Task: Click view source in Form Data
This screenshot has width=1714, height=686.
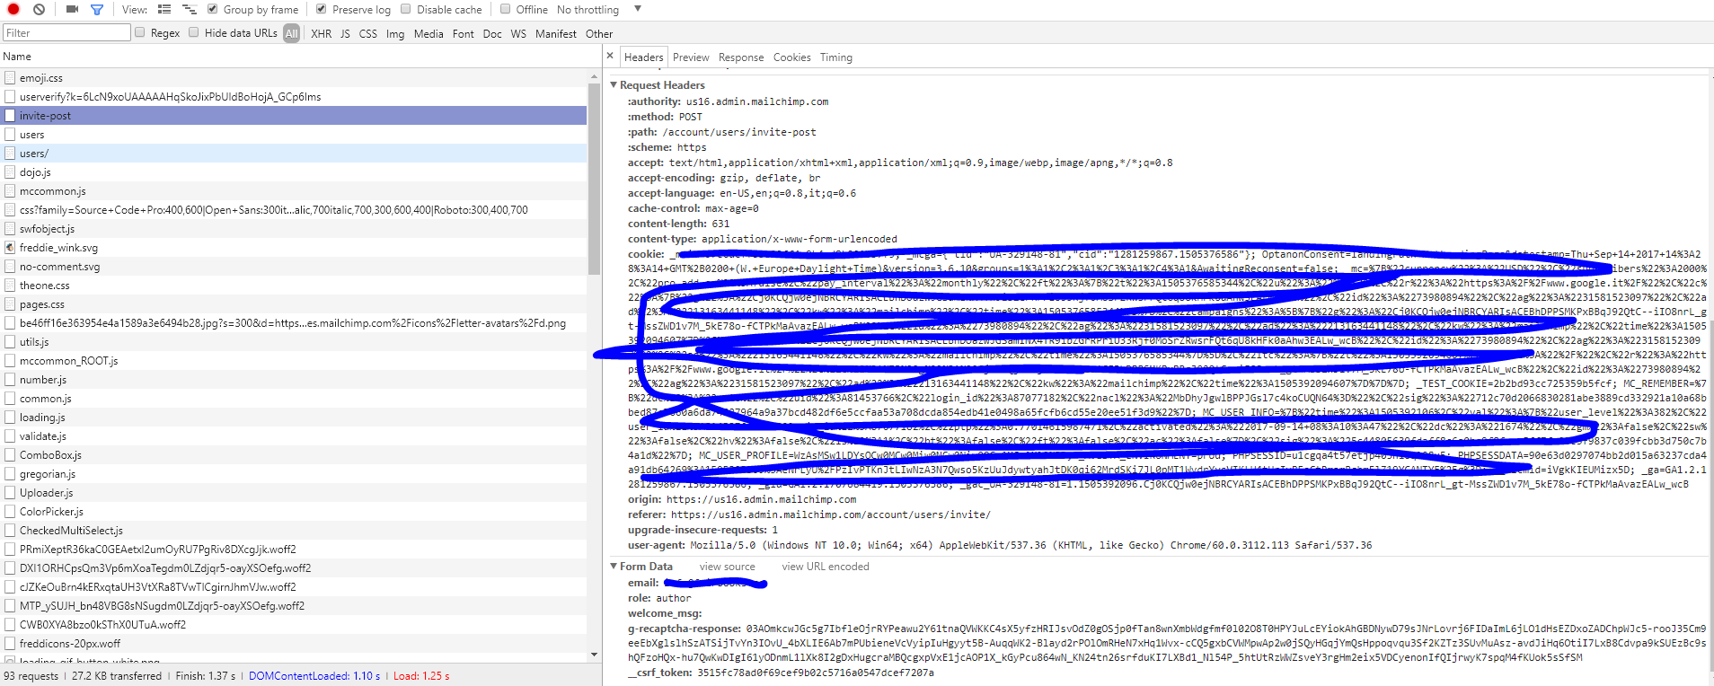Action: coord(728,567)
